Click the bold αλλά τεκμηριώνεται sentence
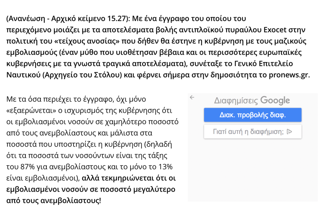 tap(91, 189)
